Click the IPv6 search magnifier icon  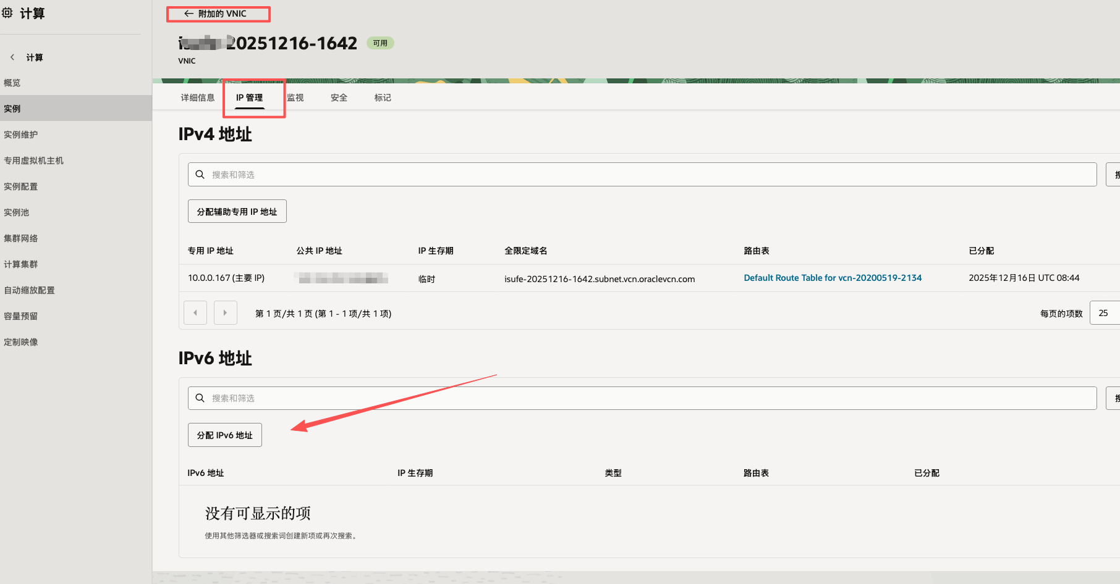coord(200,398)
